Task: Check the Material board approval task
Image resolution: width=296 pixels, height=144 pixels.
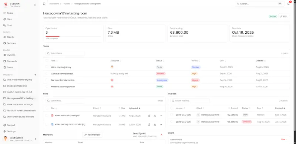Action: point(47,87)
